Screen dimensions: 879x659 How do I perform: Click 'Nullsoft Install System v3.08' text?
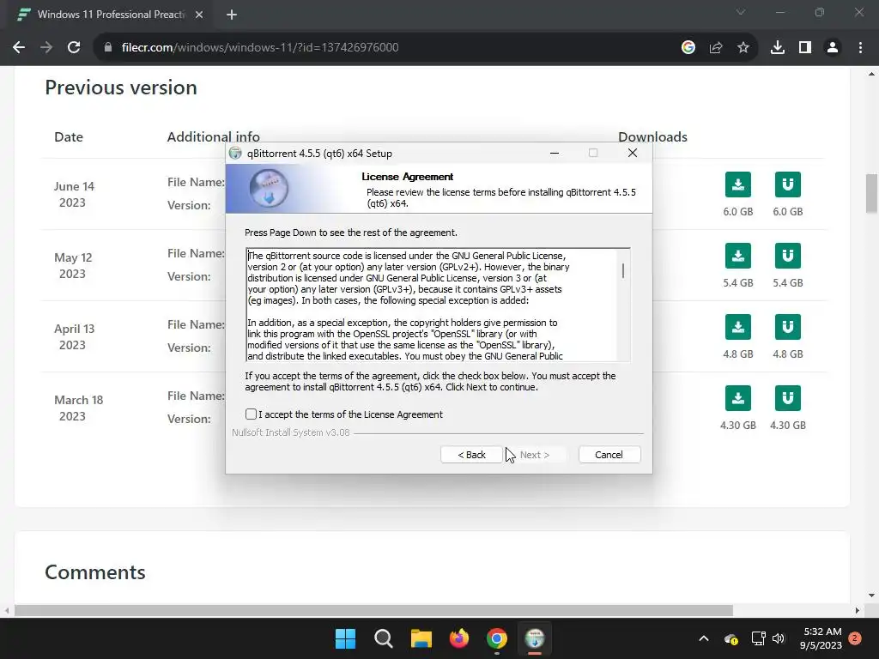click(x=291, y=432)
